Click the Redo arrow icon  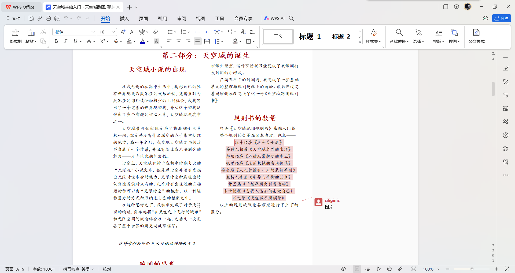tap(79, 18)
